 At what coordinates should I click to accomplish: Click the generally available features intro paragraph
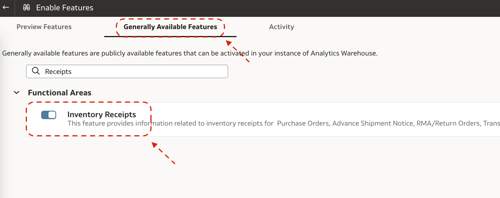[x=190, y=53]
